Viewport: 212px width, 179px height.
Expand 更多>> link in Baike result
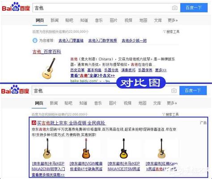pos(161,70)
